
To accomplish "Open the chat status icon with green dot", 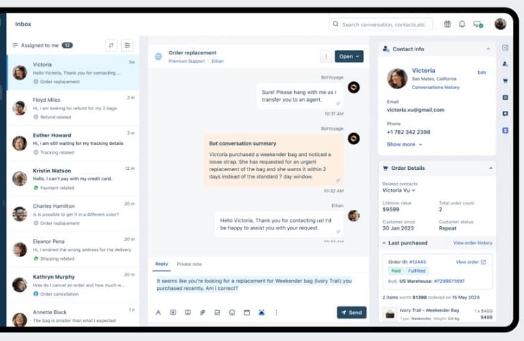I will (x=478, y=24).
